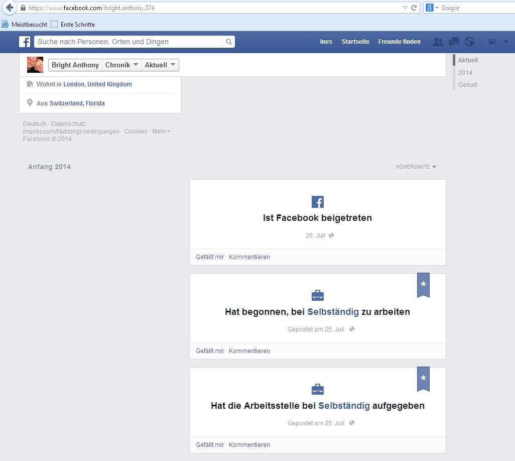Image resolution: width=515 pixels, height=461 pixels.
Task: Click Kommentieren on 'aufgegeben' card
Action: (249, 445)
